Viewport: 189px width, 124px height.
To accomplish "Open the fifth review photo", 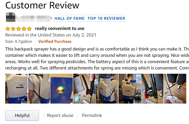I will 107,88.
